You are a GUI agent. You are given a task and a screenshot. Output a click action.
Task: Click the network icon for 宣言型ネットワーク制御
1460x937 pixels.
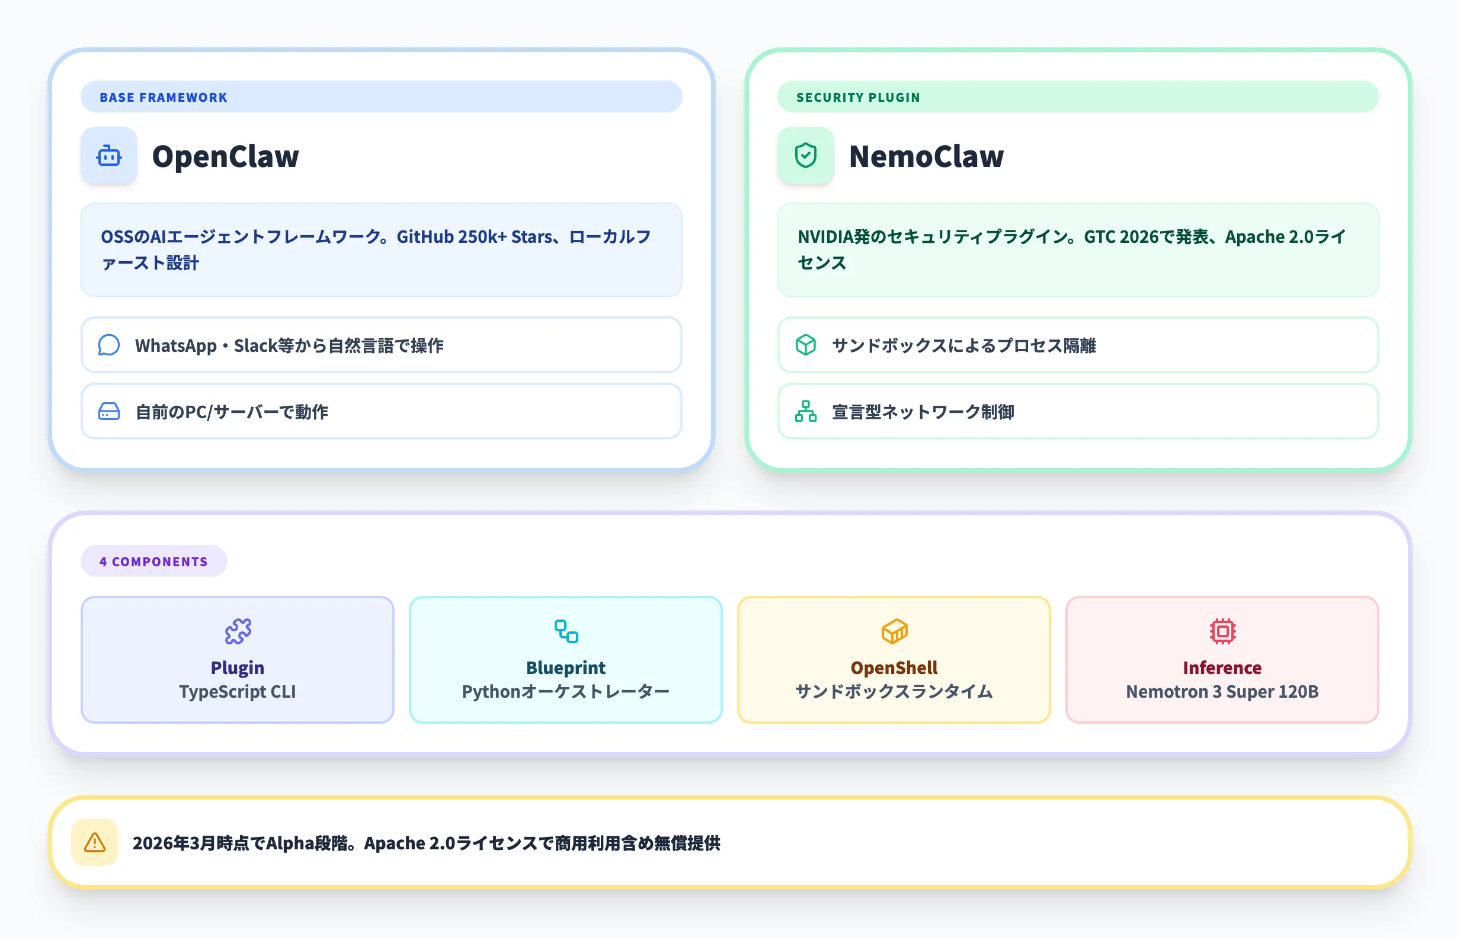click(806, 411)
